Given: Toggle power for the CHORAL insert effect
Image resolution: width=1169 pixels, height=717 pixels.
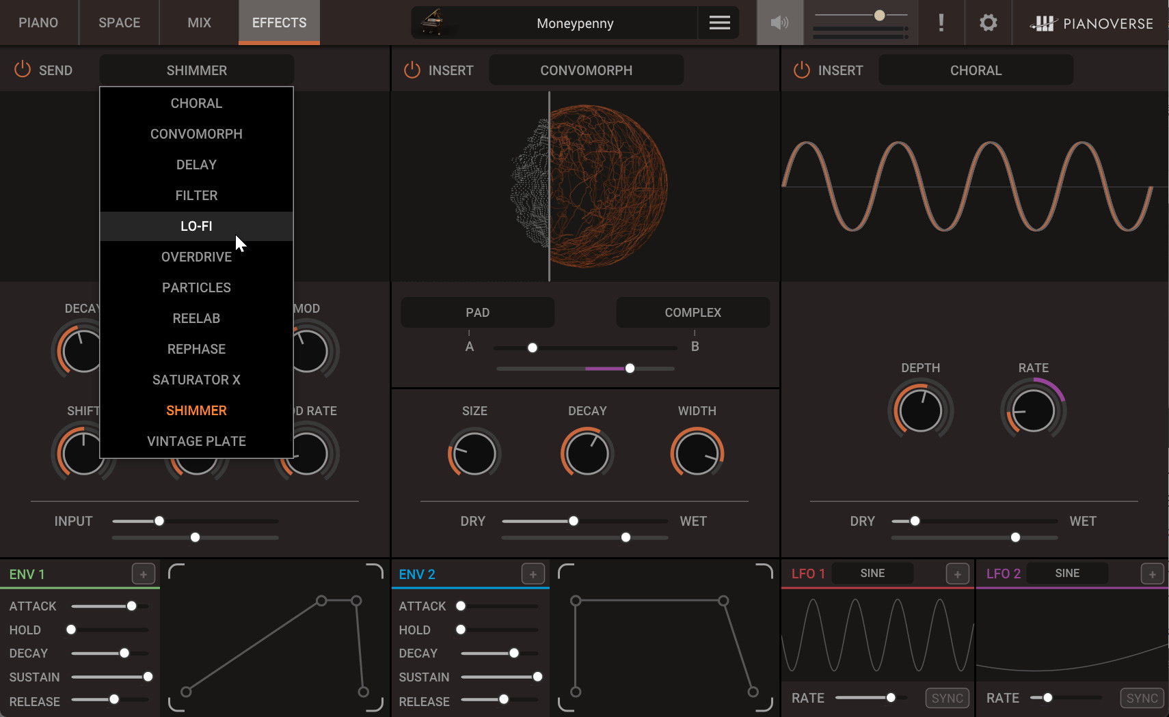Looking at the screenshot, I should pyautogui.click(x=802, y=70).
